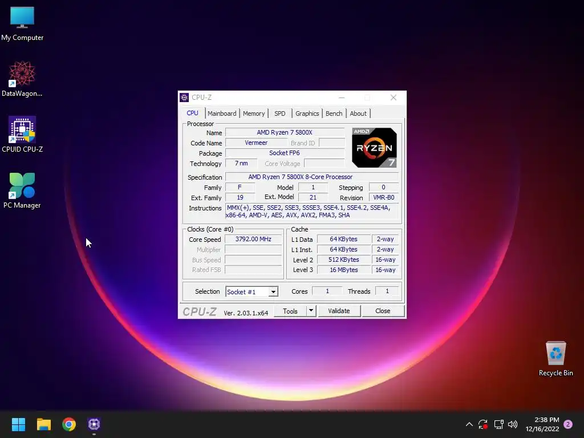Screen dimensions: 584x438
Task: Click the Level 2 cache 512 KBytes value
Action: coord(344,259)
